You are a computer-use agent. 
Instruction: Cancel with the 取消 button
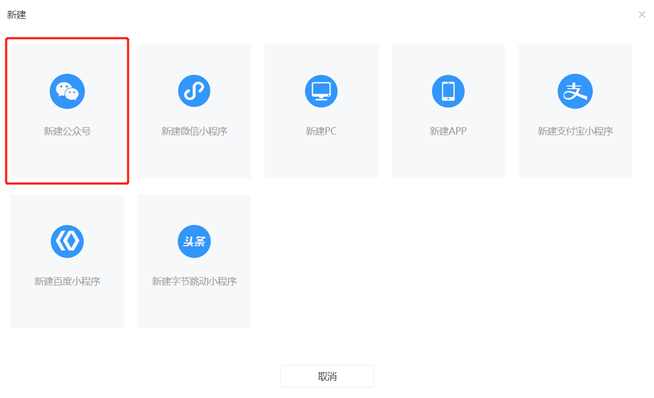[x=327, y=376]
